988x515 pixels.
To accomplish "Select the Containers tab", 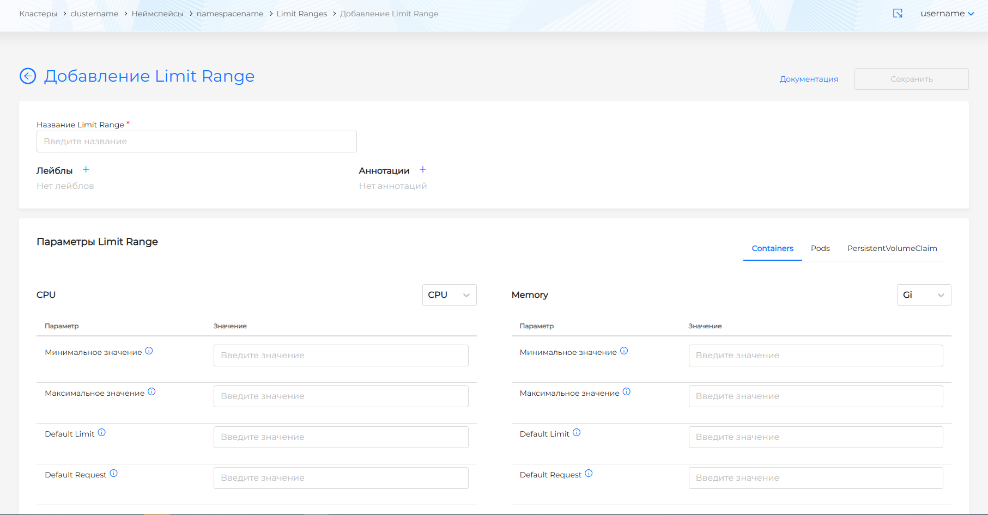I will point(772,248).
